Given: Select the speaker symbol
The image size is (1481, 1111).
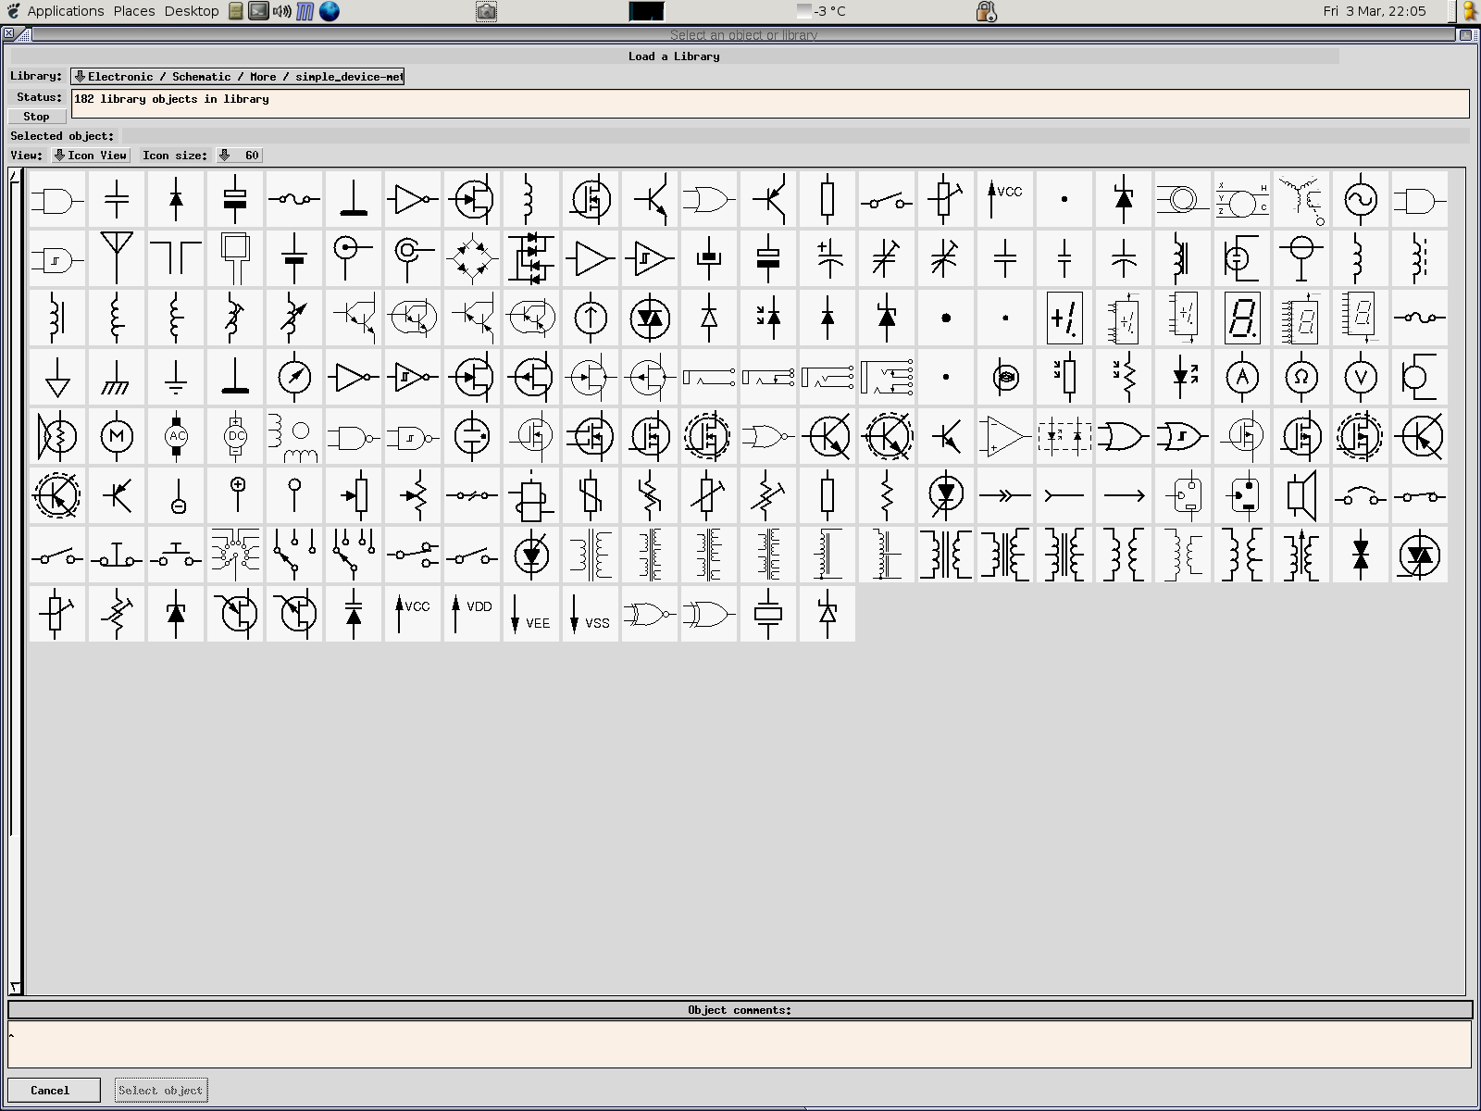Looking at the screenshot, I should point(1301,495).
